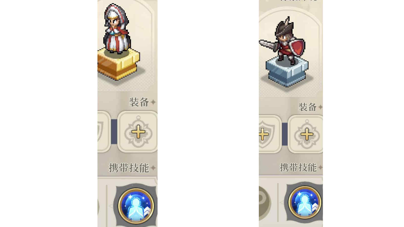
Task: Open the swordsman's blue praying-figure skill
Action: [305, 202]
